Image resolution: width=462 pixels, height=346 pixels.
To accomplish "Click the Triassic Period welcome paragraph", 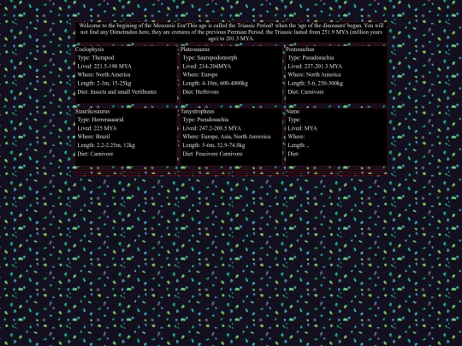I will coord(231,32).
